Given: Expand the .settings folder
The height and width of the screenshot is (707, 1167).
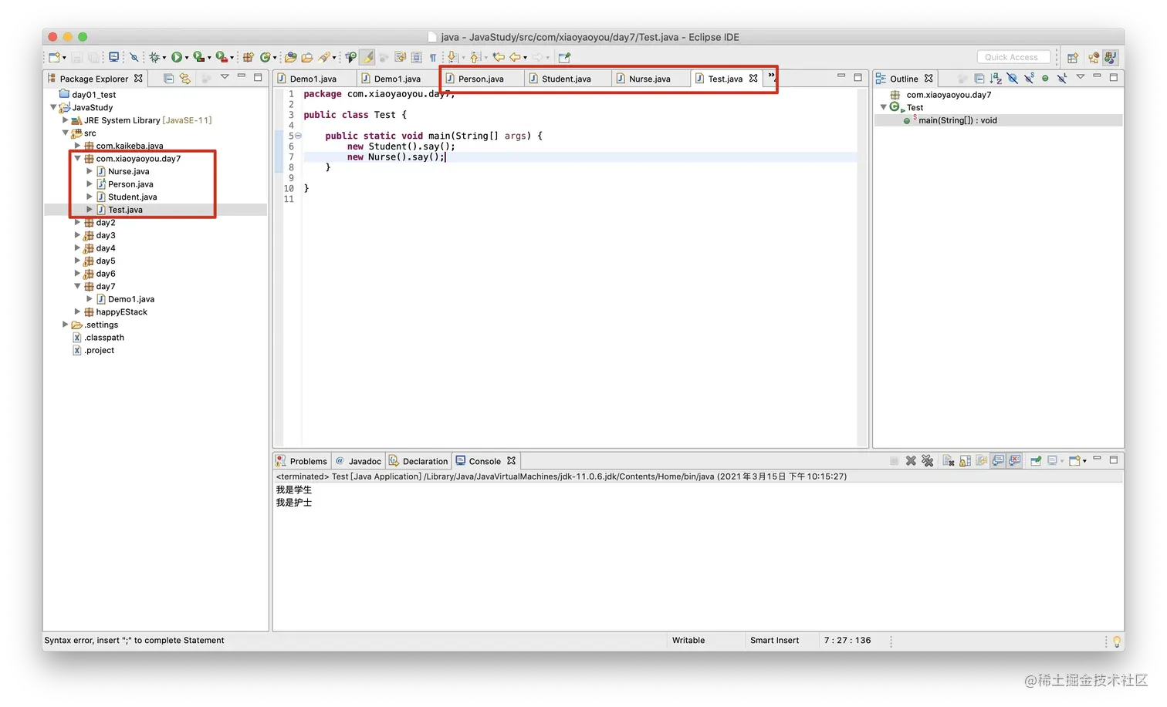Looking at the screenshot, I should [x=65, y=325].
